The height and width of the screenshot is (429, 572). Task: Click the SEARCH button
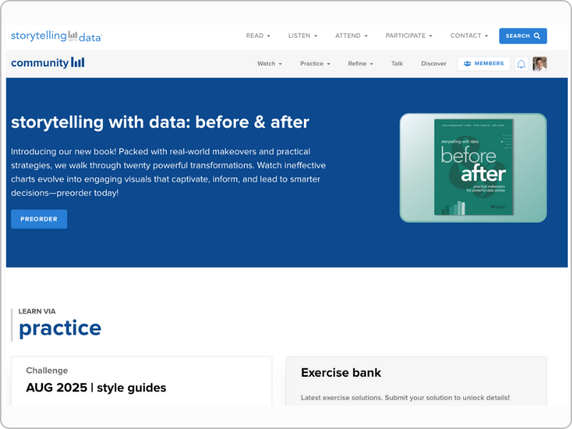click(x=523, y=36)
